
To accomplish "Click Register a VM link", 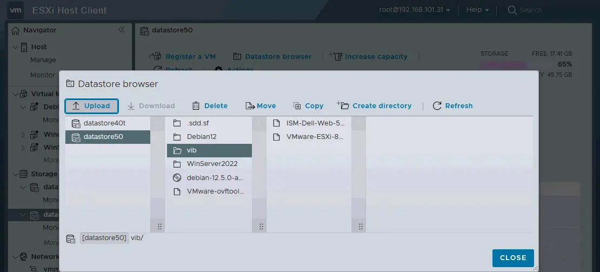I will 191,57.
